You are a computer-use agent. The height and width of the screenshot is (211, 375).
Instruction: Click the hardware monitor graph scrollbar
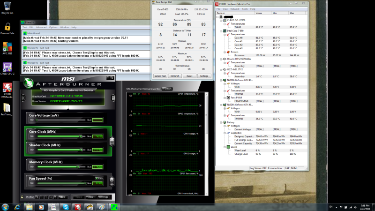[206, 144]
